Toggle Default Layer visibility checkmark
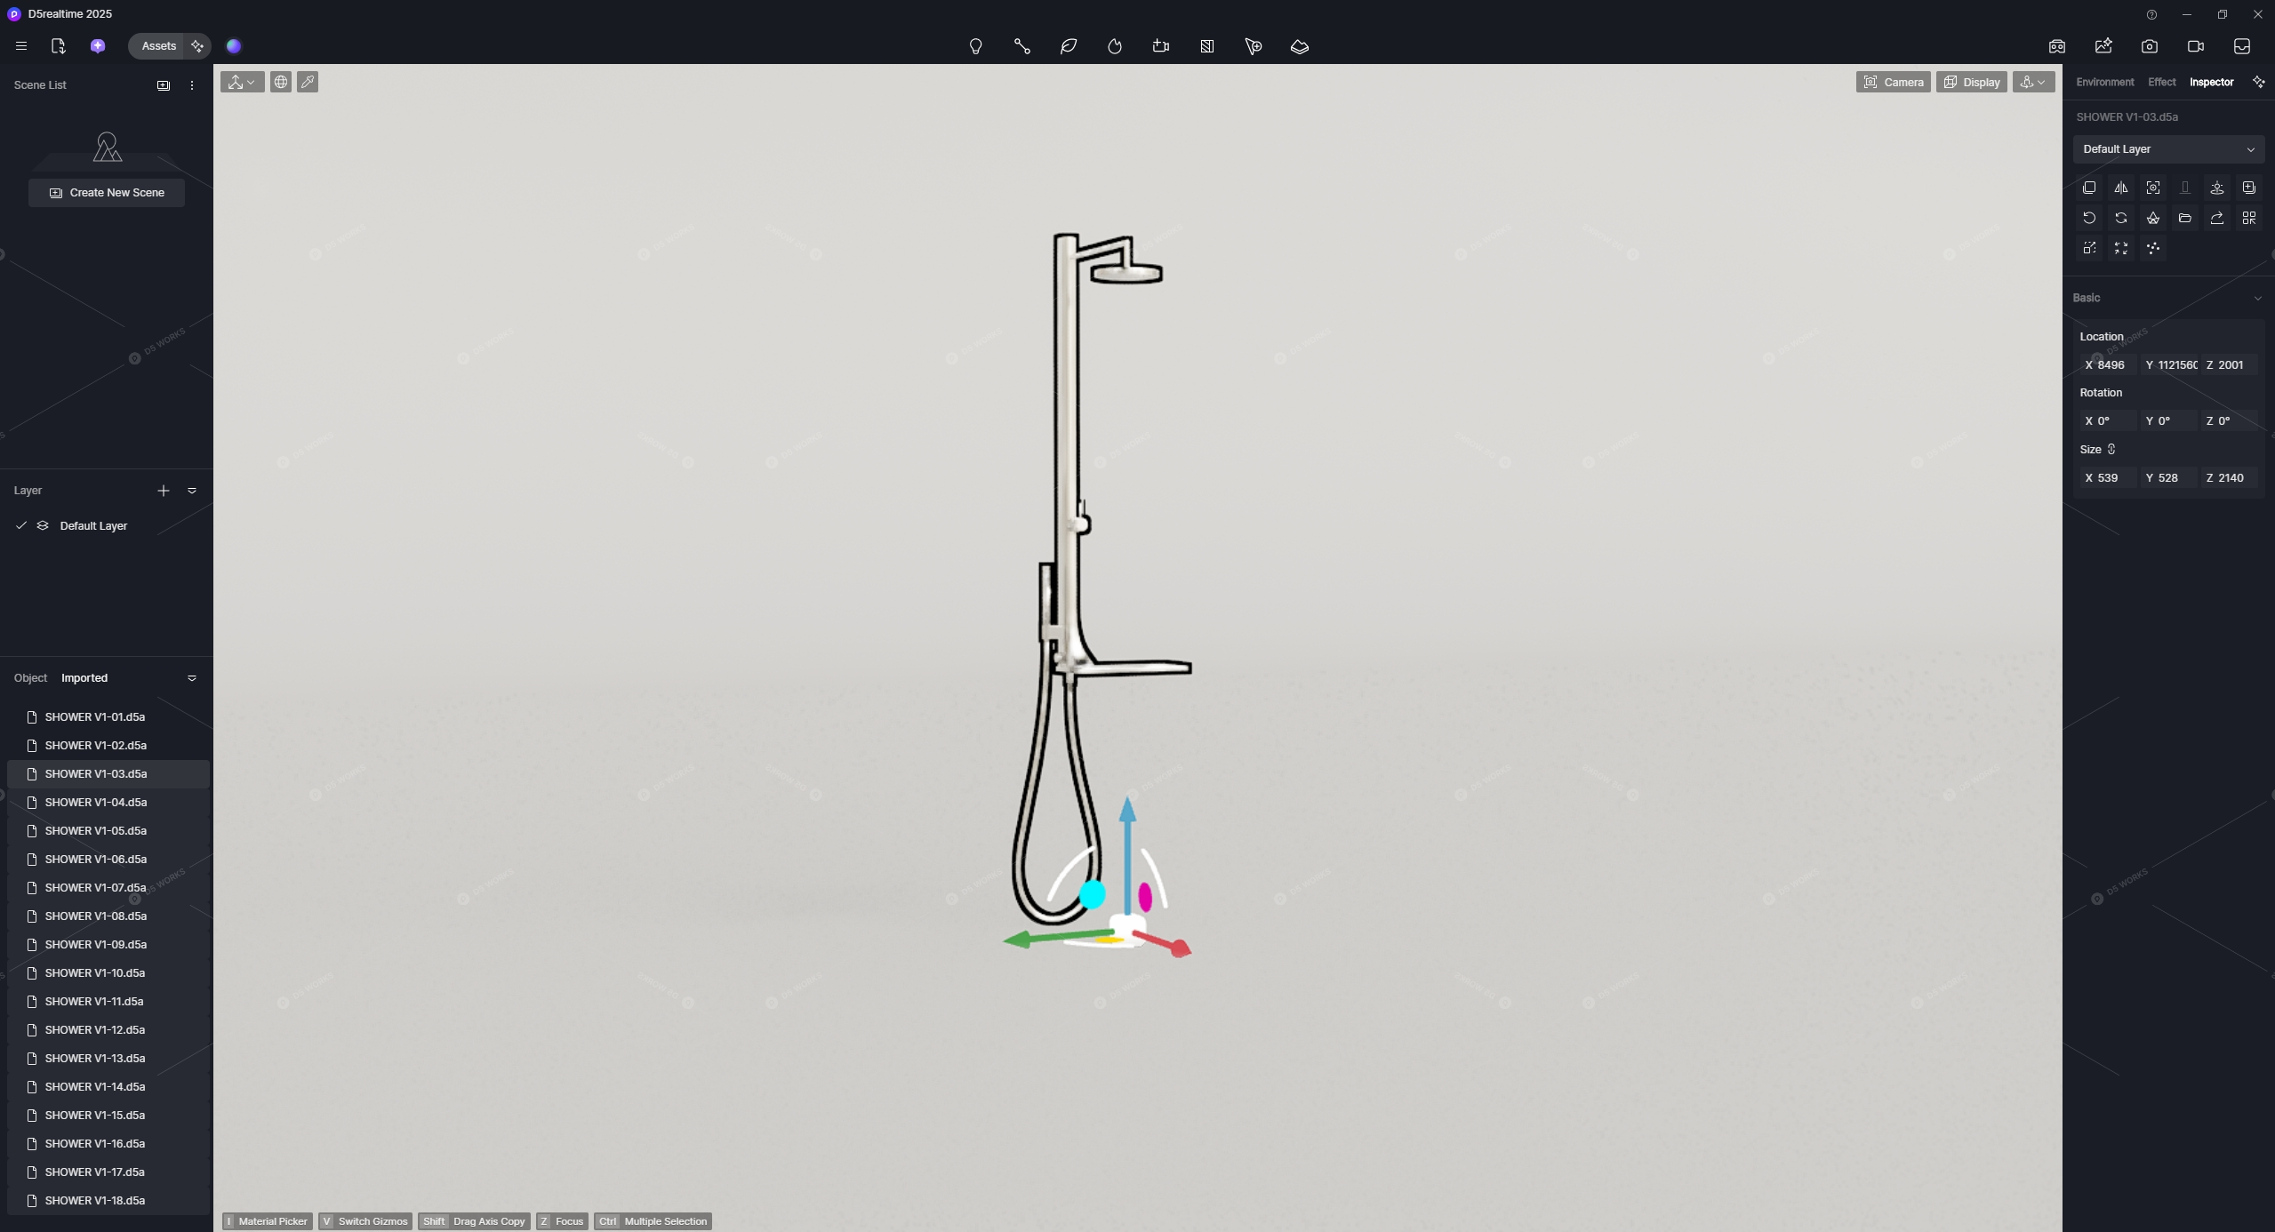 21,526
